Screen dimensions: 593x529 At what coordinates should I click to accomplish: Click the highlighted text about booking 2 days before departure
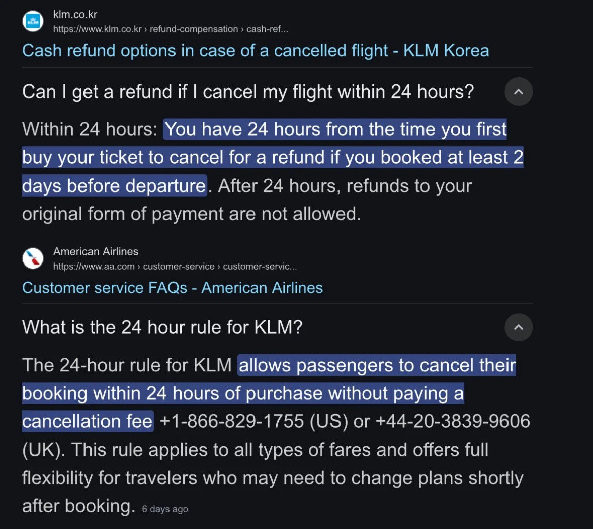(x=272, y=158)
